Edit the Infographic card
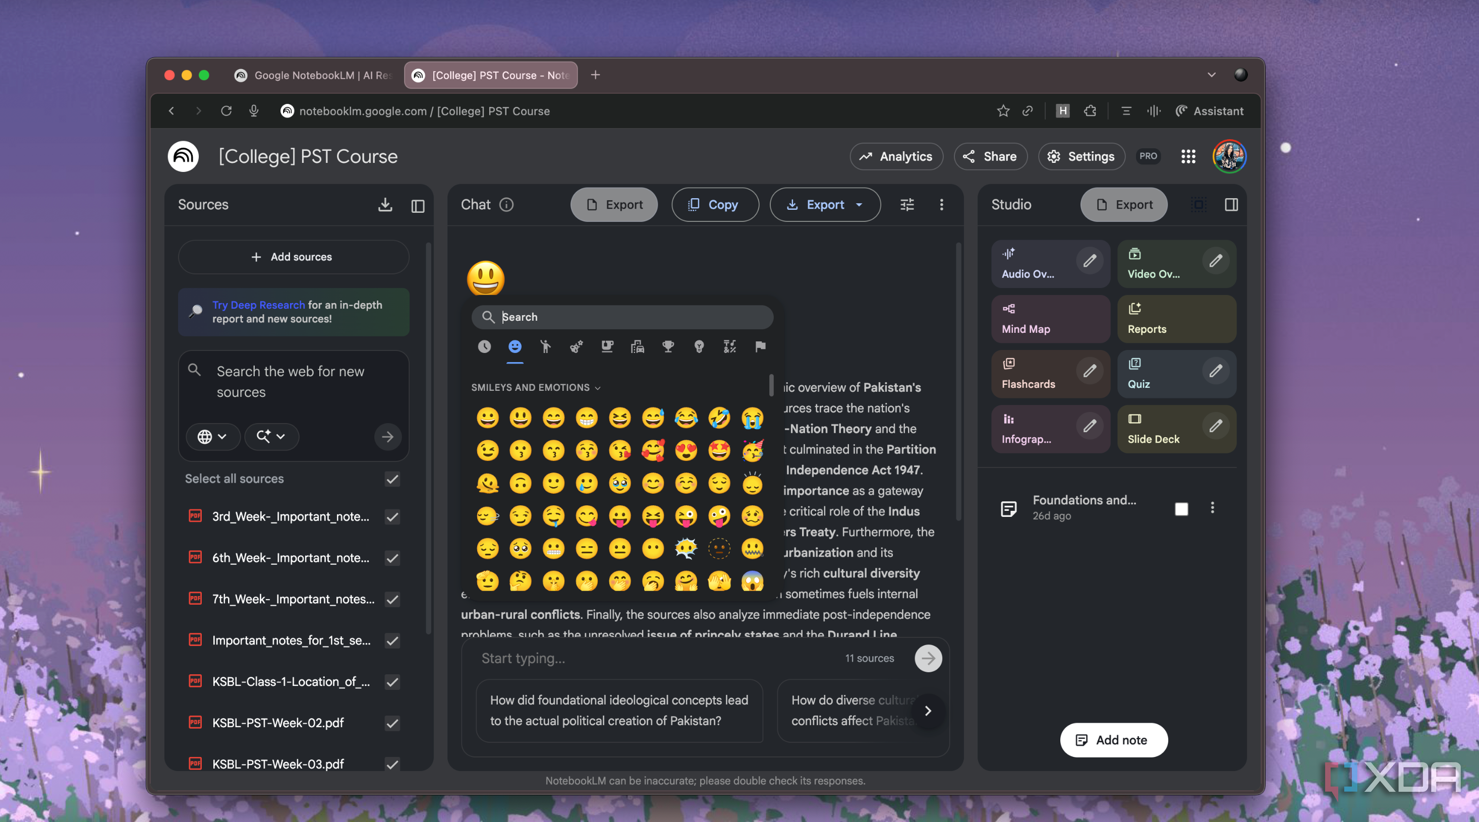The image size is (1479, 822). [1090, 426]
